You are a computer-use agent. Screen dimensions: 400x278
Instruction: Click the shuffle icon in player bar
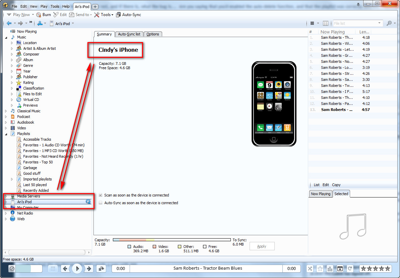[310, 268]
